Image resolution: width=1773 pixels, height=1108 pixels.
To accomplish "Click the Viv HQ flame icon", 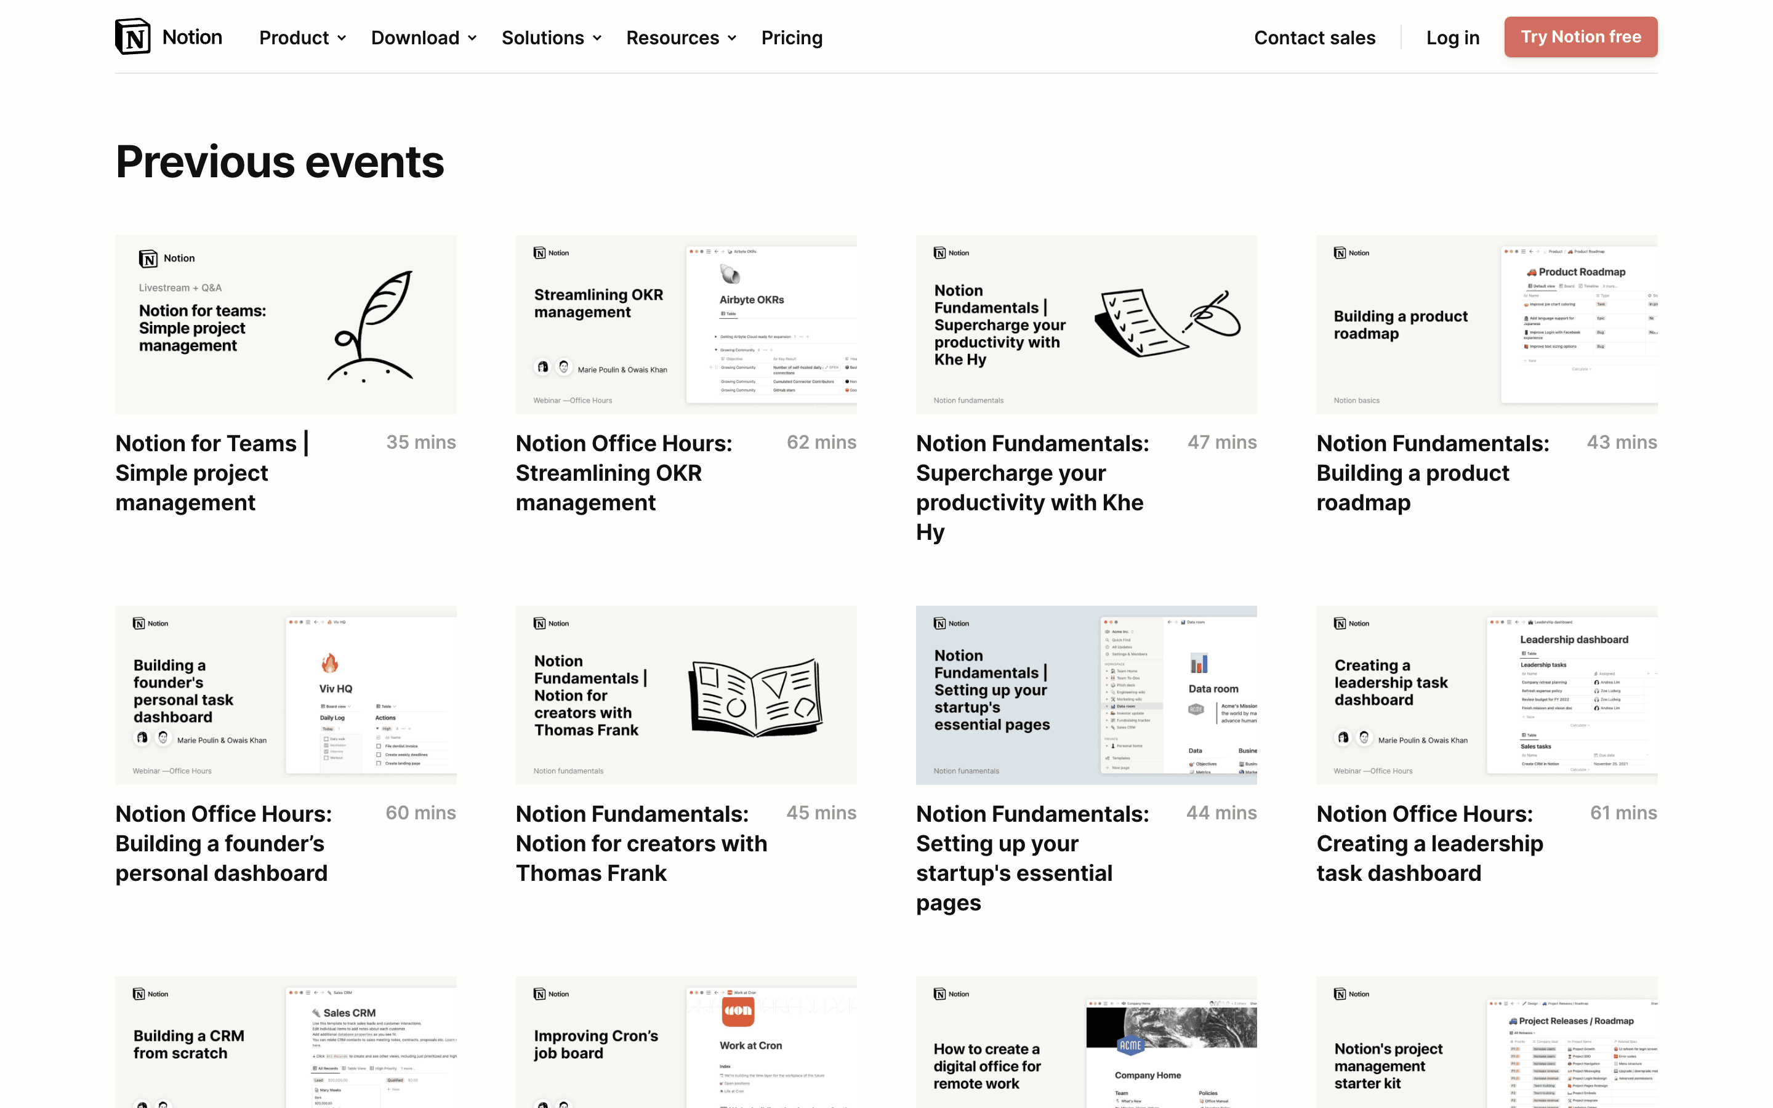I will point(330,663).
